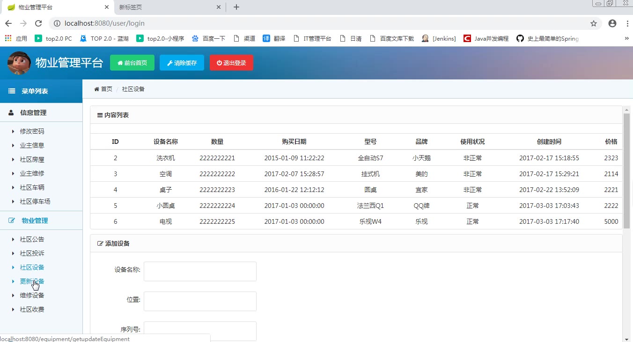
Task: Reload the page with browser refresh icon
Action: click(39, 23)
